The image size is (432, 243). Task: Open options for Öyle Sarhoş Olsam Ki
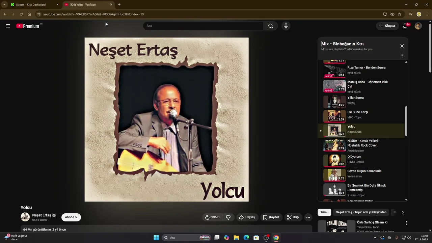tap(406, 223)
